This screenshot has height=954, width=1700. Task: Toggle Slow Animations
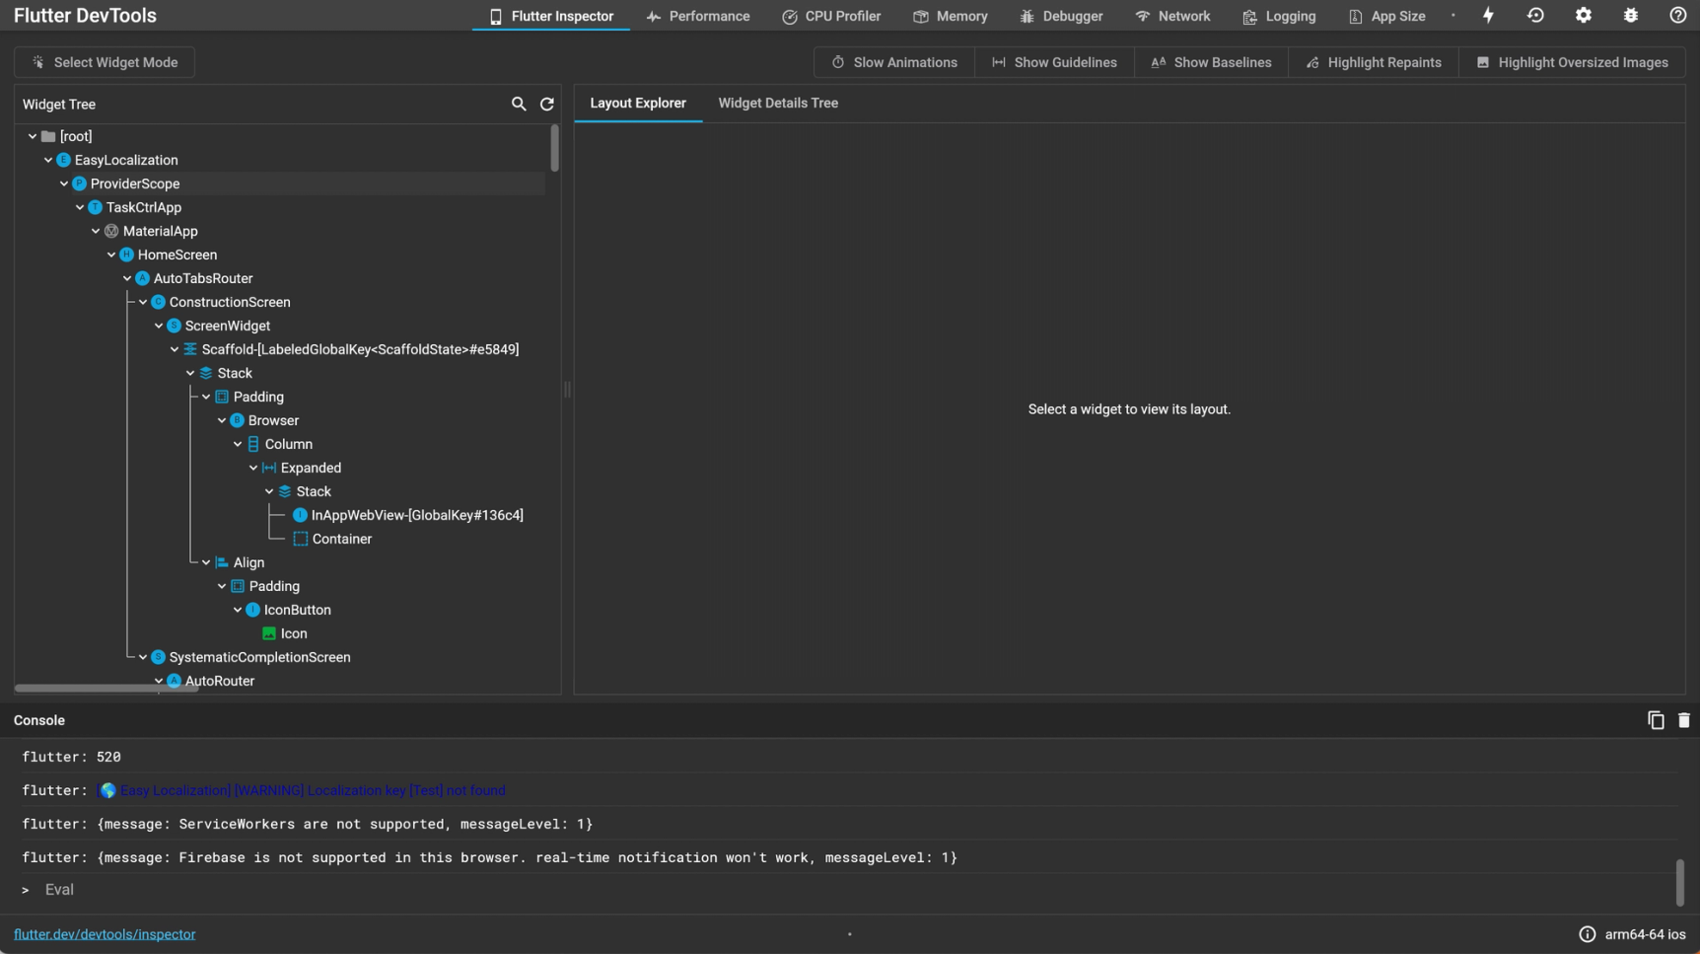(894, 62)
